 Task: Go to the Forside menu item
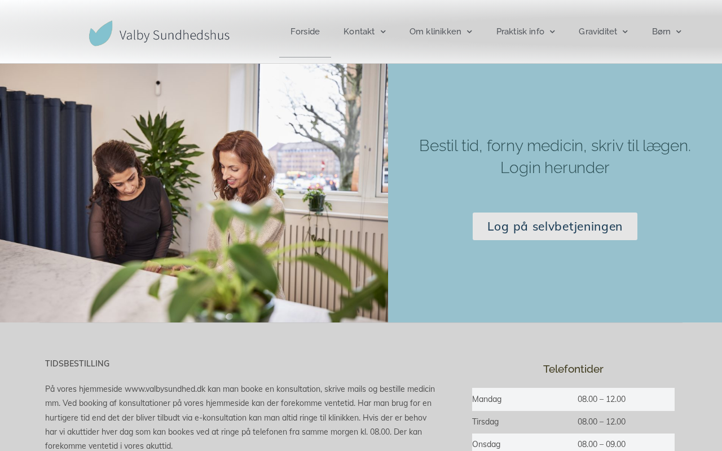pos(305,32)
